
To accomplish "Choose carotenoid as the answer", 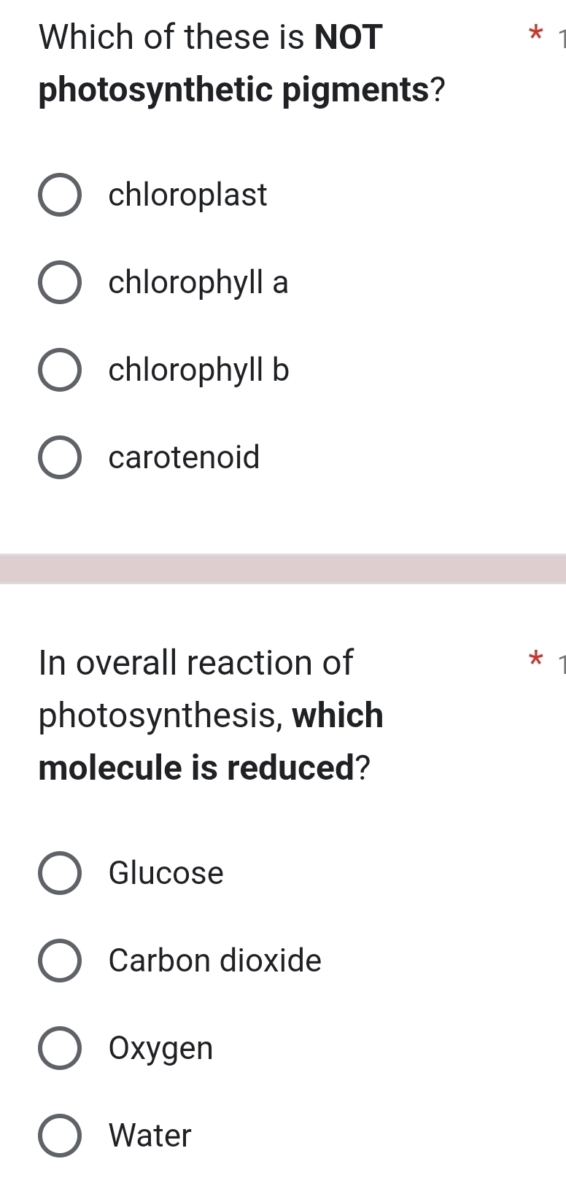I will pyautogui.click(x=60, y=457).
